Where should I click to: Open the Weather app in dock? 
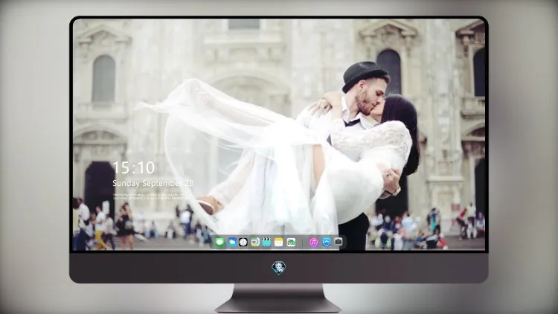tap(232, 243)
